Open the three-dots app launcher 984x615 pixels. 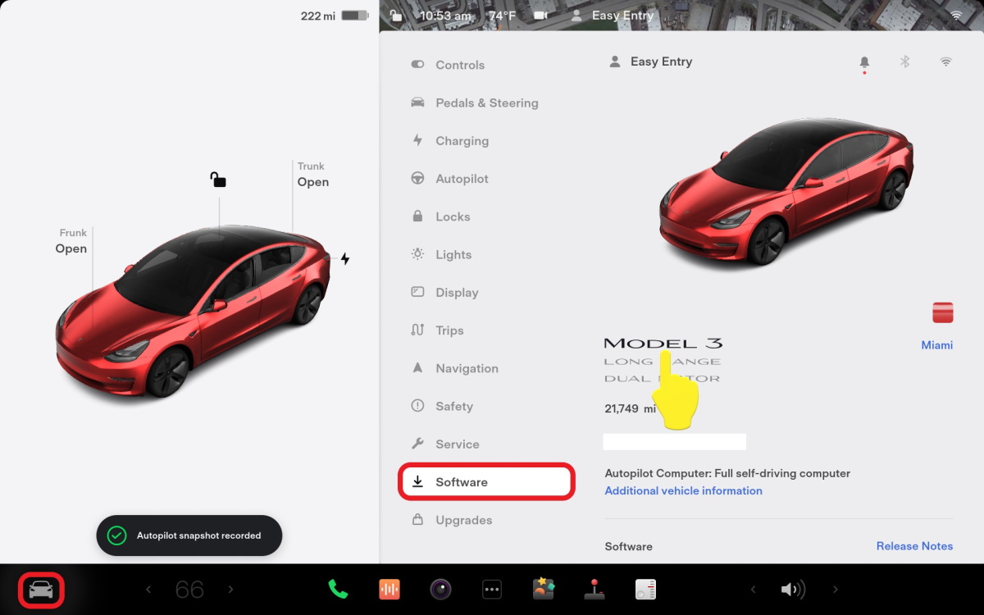(x=491, y=590)
